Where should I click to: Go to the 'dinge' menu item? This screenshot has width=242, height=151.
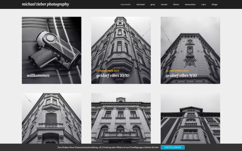[x=215, y=4]
